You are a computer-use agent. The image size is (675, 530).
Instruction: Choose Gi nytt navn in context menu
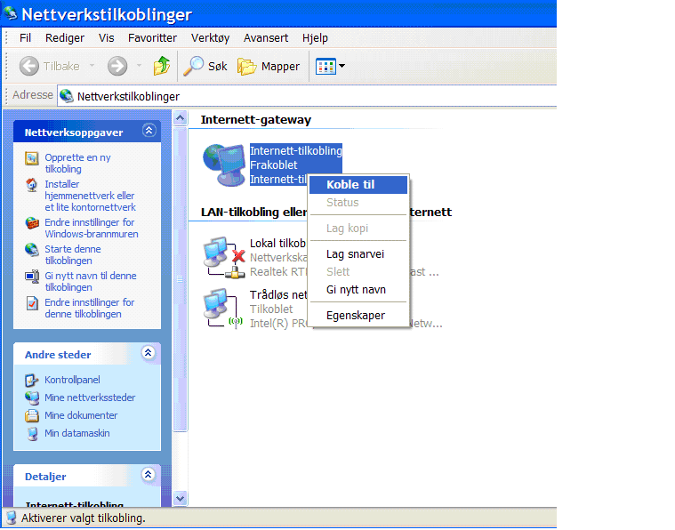[x=358, y=290]
